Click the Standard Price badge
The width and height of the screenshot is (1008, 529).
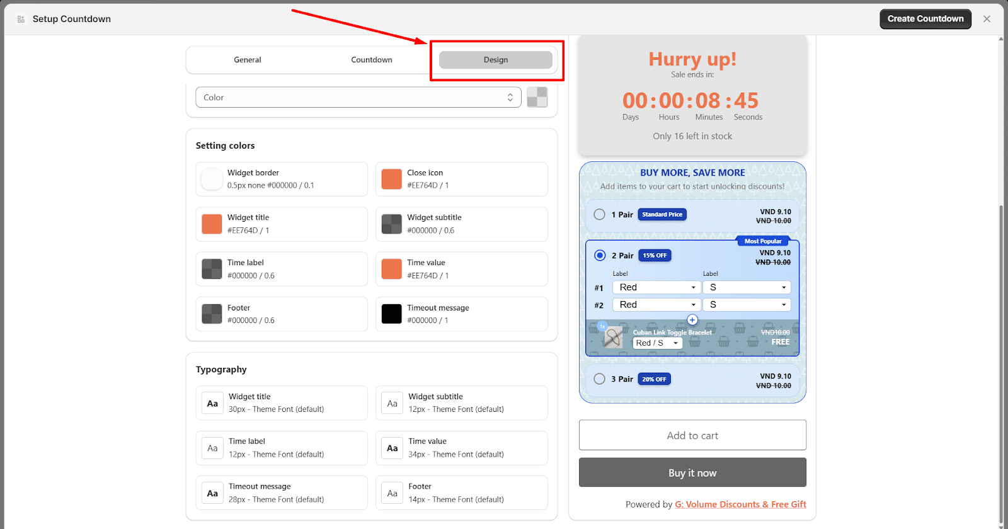coord(662,214)
